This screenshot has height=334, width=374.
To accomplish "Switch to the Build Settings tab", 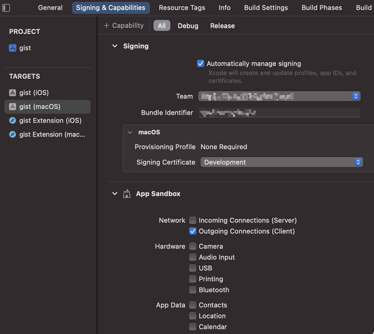I will pyautogui.click(x=266, y=8).
